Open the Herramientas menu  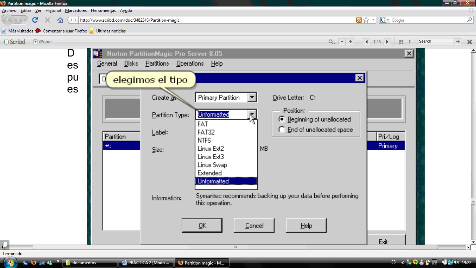(103, 10)
